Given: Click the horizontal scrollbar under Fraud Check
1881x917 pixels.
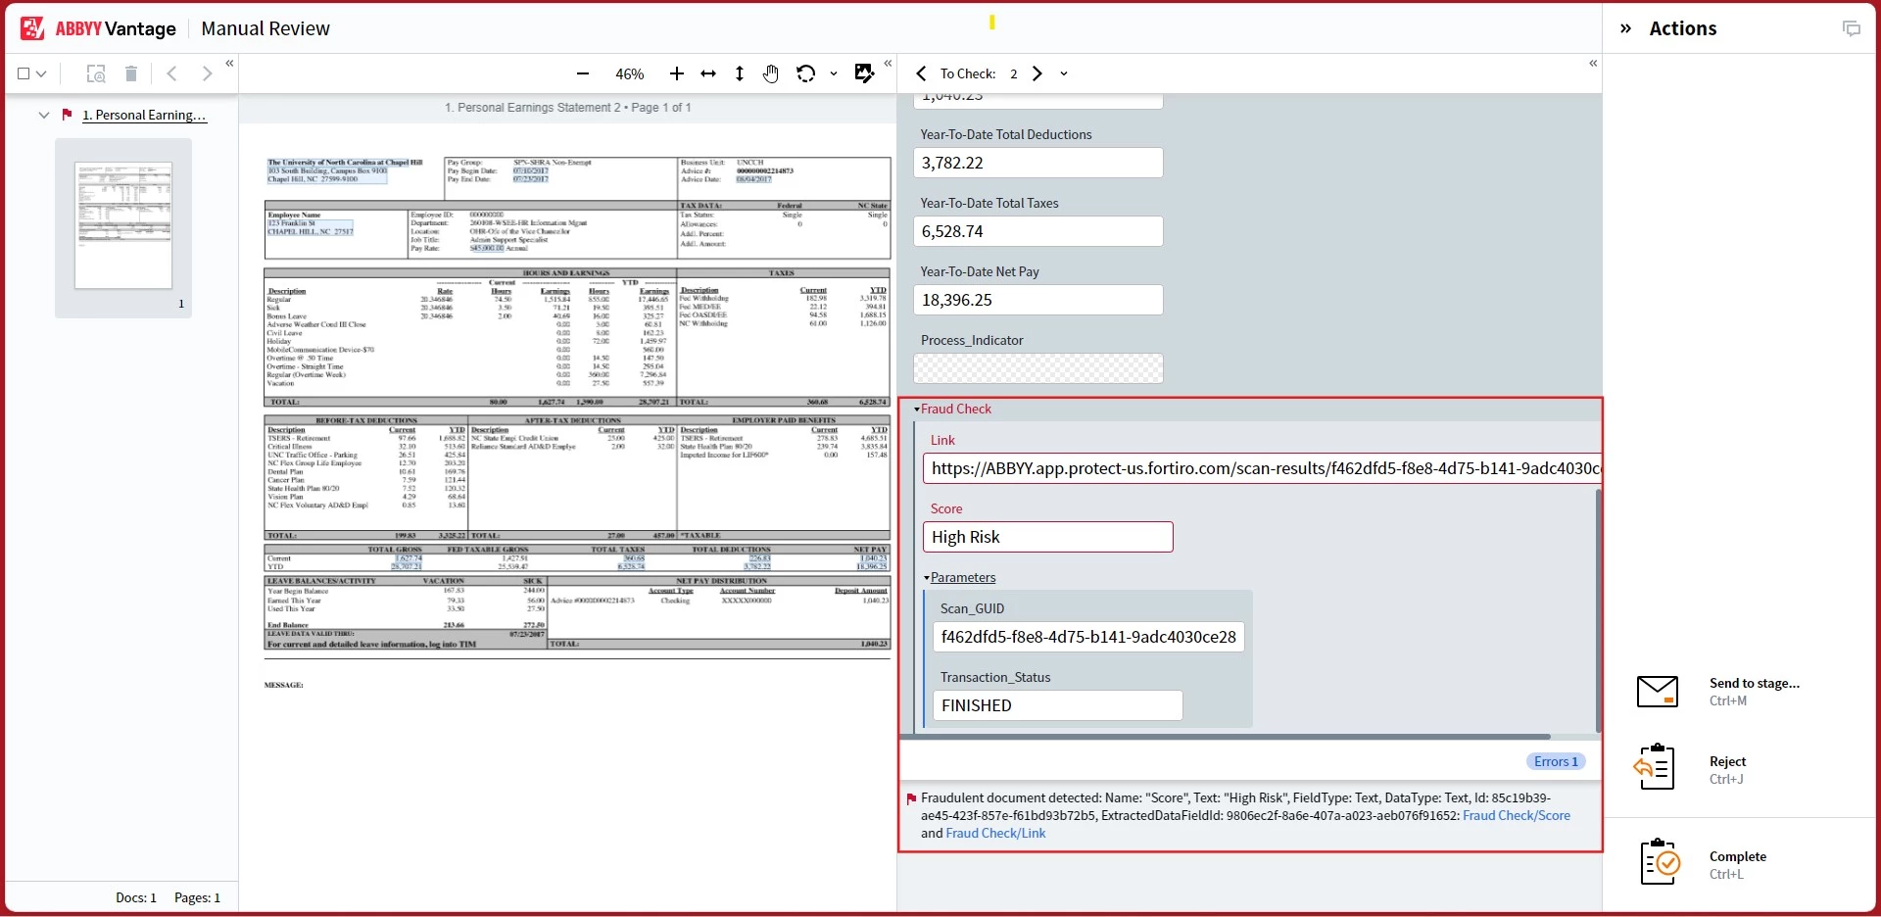Looking at the screenshot, I should pyautogui.click(x=1227, y=737).
